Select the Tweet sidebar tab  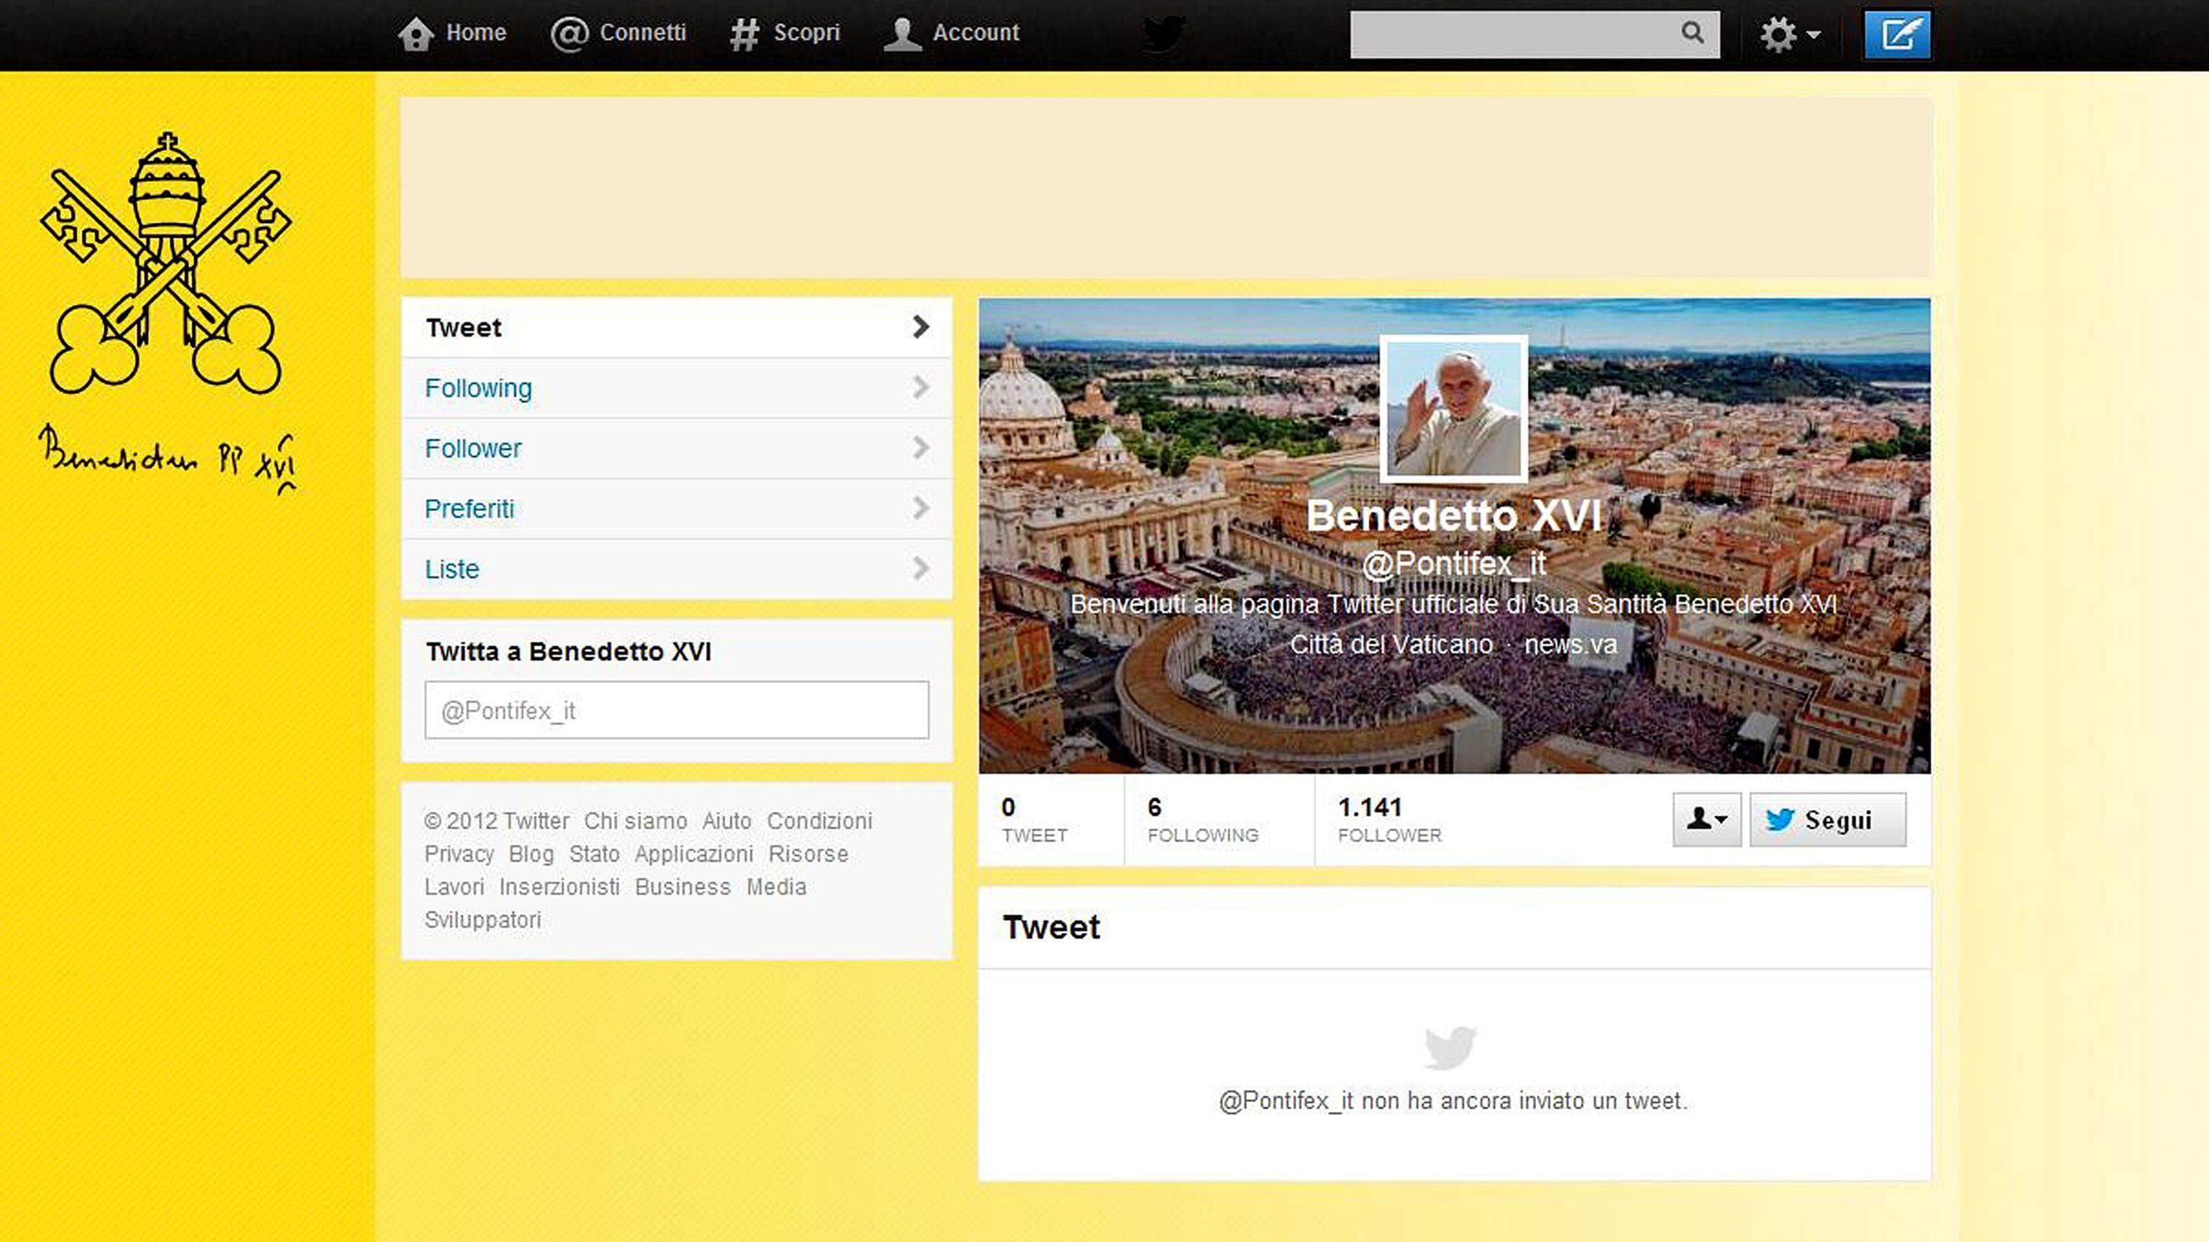pyautogui.click(x=677, y=328)
